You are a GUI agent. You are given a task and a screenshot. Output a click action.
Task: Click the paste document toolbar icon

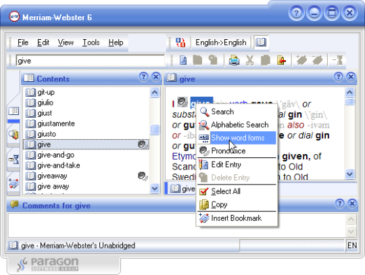(x=281, y=61)
